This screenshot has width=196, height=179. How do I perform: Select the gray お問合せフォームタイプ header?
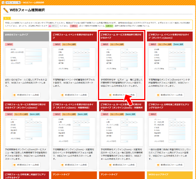point(26,36)
